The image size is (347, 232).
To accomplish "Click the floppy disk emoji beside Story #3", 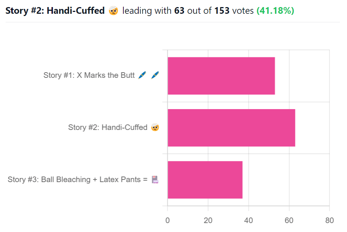I will [x=155, y=179].
